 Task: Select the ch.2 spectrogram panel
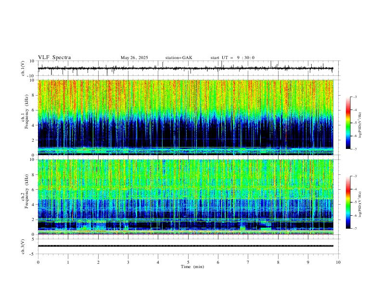click(185, 197)
